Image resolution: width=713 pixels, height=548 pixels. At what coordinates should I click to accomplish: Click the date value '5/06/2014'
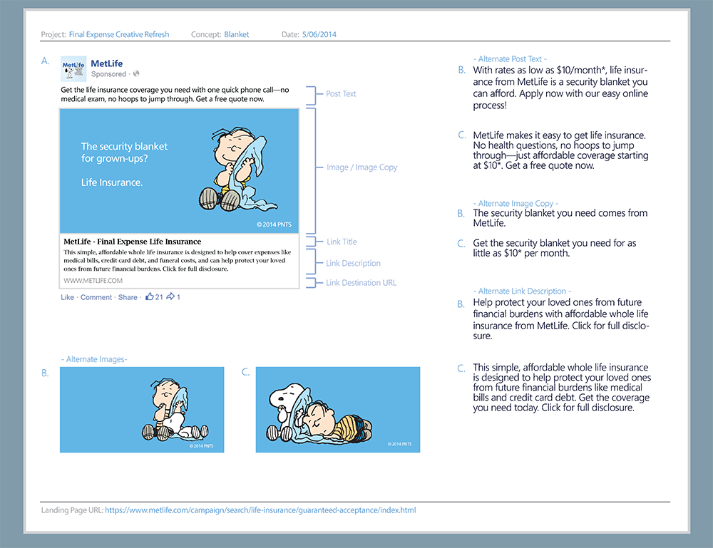(x=319, y=34)
